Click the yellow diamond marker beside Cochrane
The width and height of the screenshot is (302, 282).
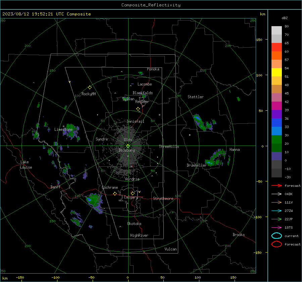click(x=115, y=193)
